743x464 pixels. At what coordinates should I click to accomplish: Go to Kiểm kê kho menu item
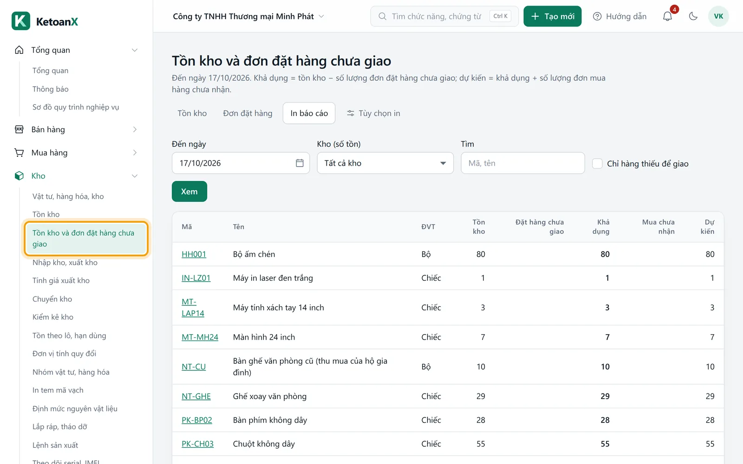coord(53,317)
